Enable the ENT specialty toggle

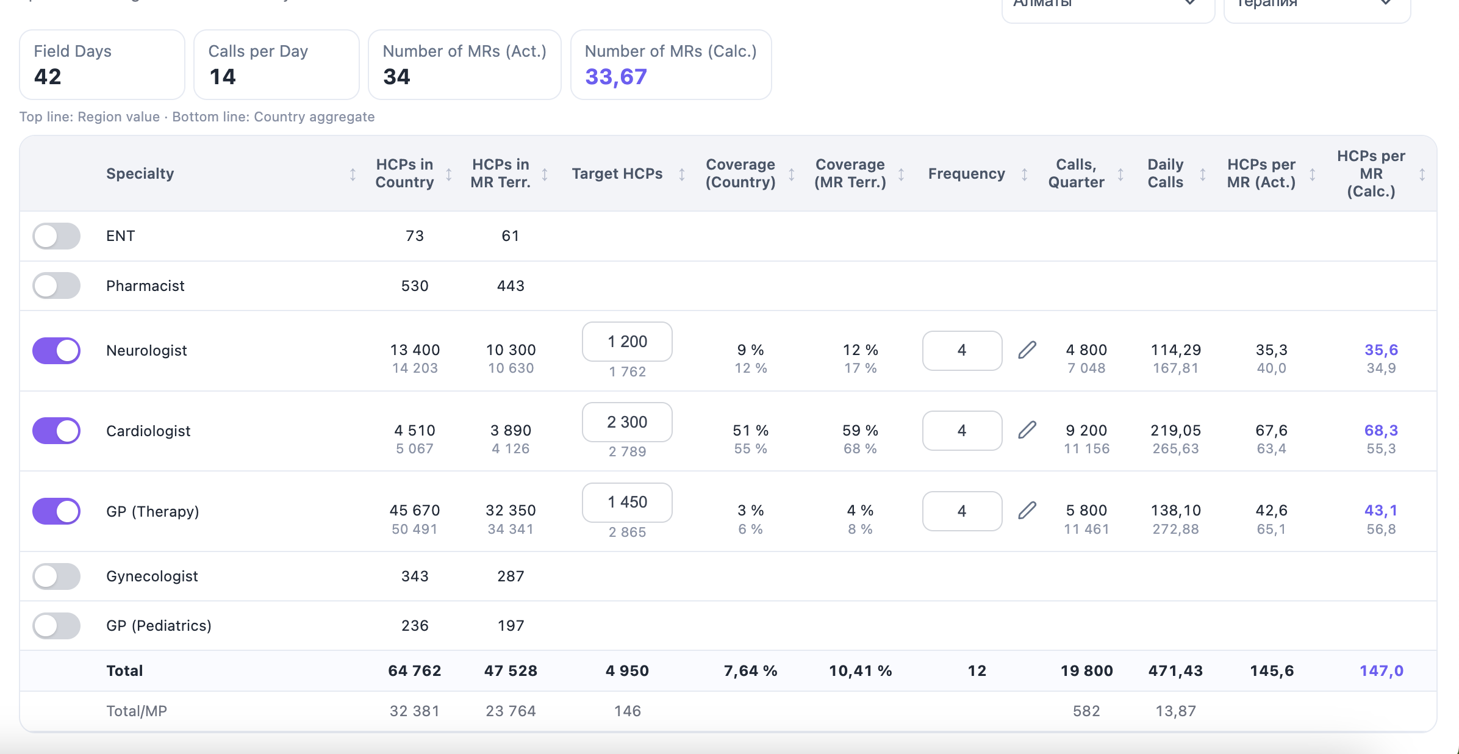pos(56,236)
